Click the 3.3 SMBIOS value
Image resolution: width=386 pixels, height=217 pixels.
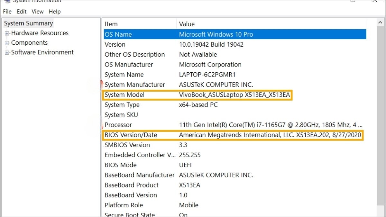(183, 145)
